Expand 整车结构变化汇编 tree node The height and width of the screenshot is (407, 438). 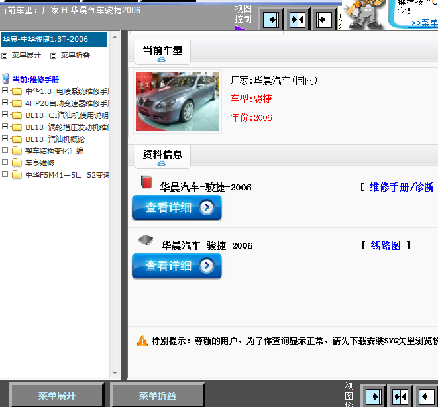[x=5, y=150]
